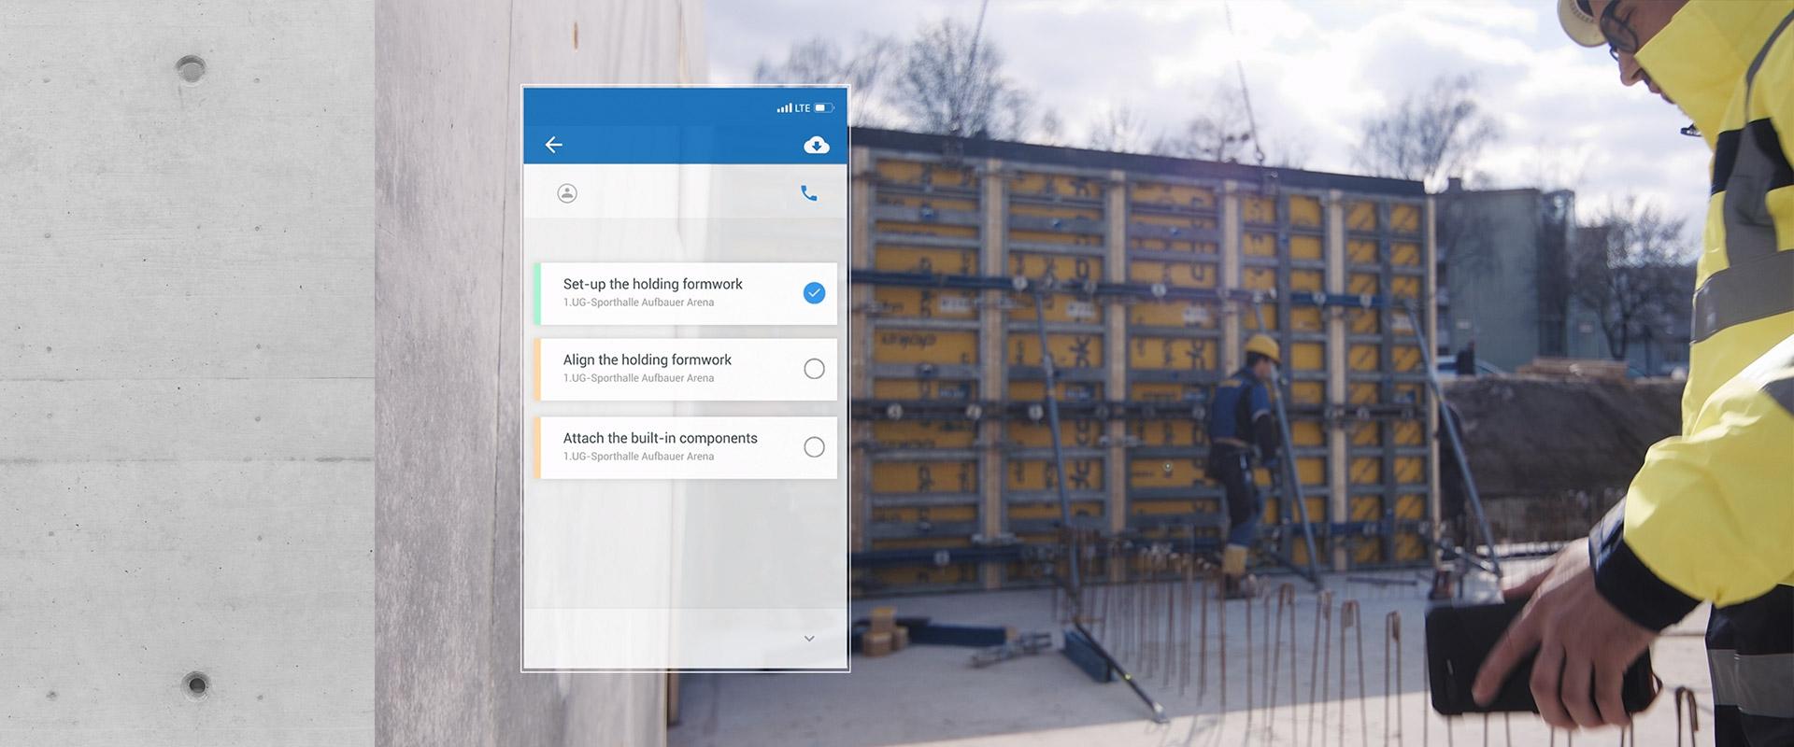
Task: Click the battery indicator in status bar
Action: click(x=823, y=108)
